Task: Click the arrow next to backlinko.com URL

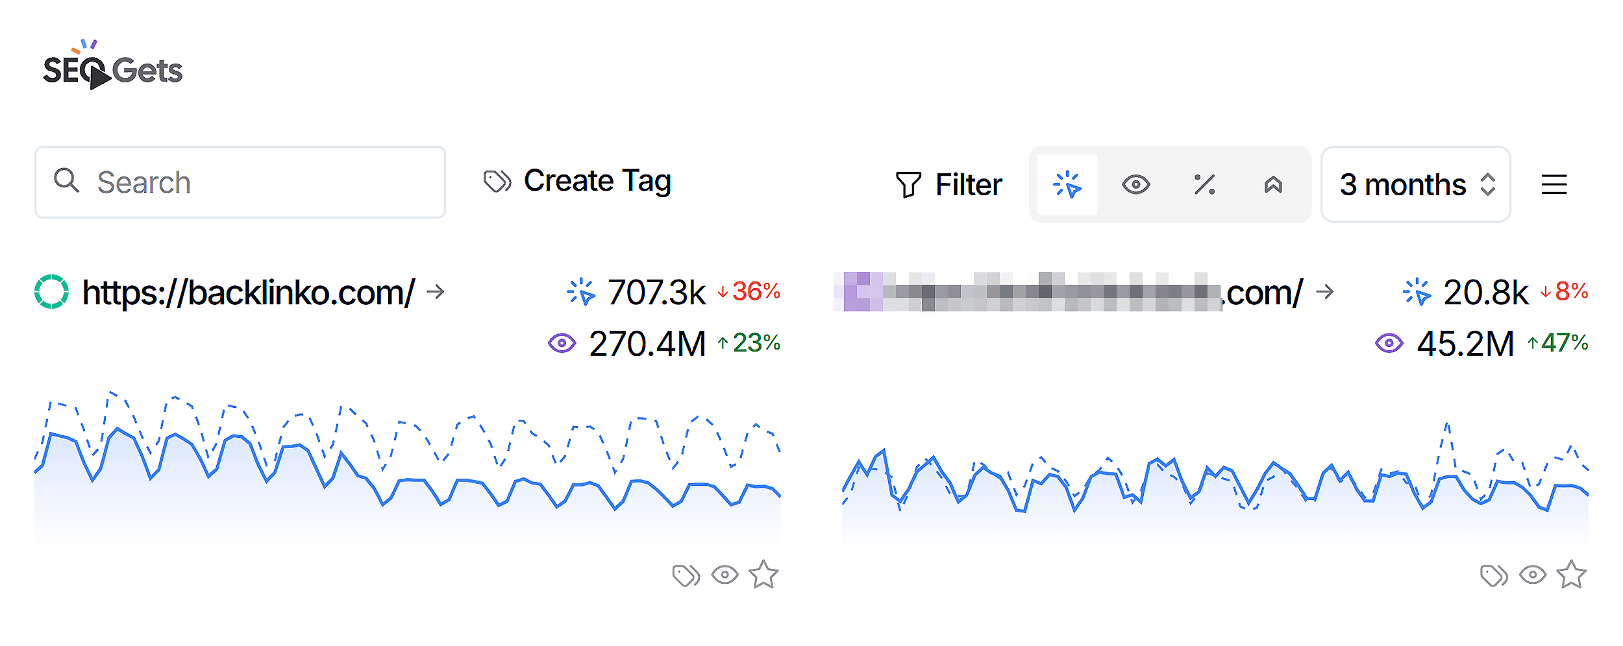Action: pyautogui.click(x=436, y=292)
